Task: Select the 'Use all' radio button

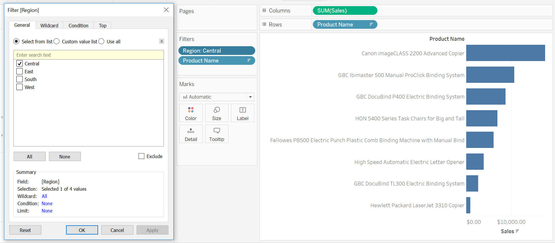Action: pyautogui.click(x=101, y=41)
